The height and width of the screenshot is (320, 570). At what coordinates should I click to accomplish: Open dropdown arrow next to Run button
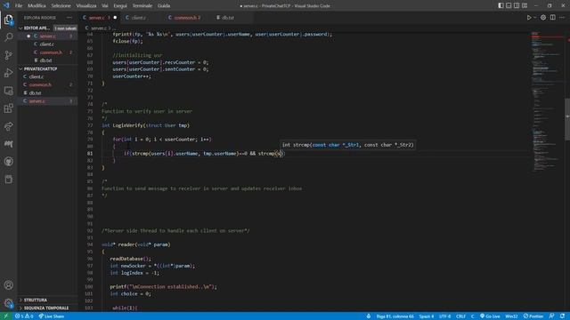click(x=534, y=18)
